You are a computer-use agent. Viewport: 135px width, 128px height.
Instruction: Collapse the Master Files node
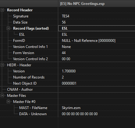coord(2,96)
